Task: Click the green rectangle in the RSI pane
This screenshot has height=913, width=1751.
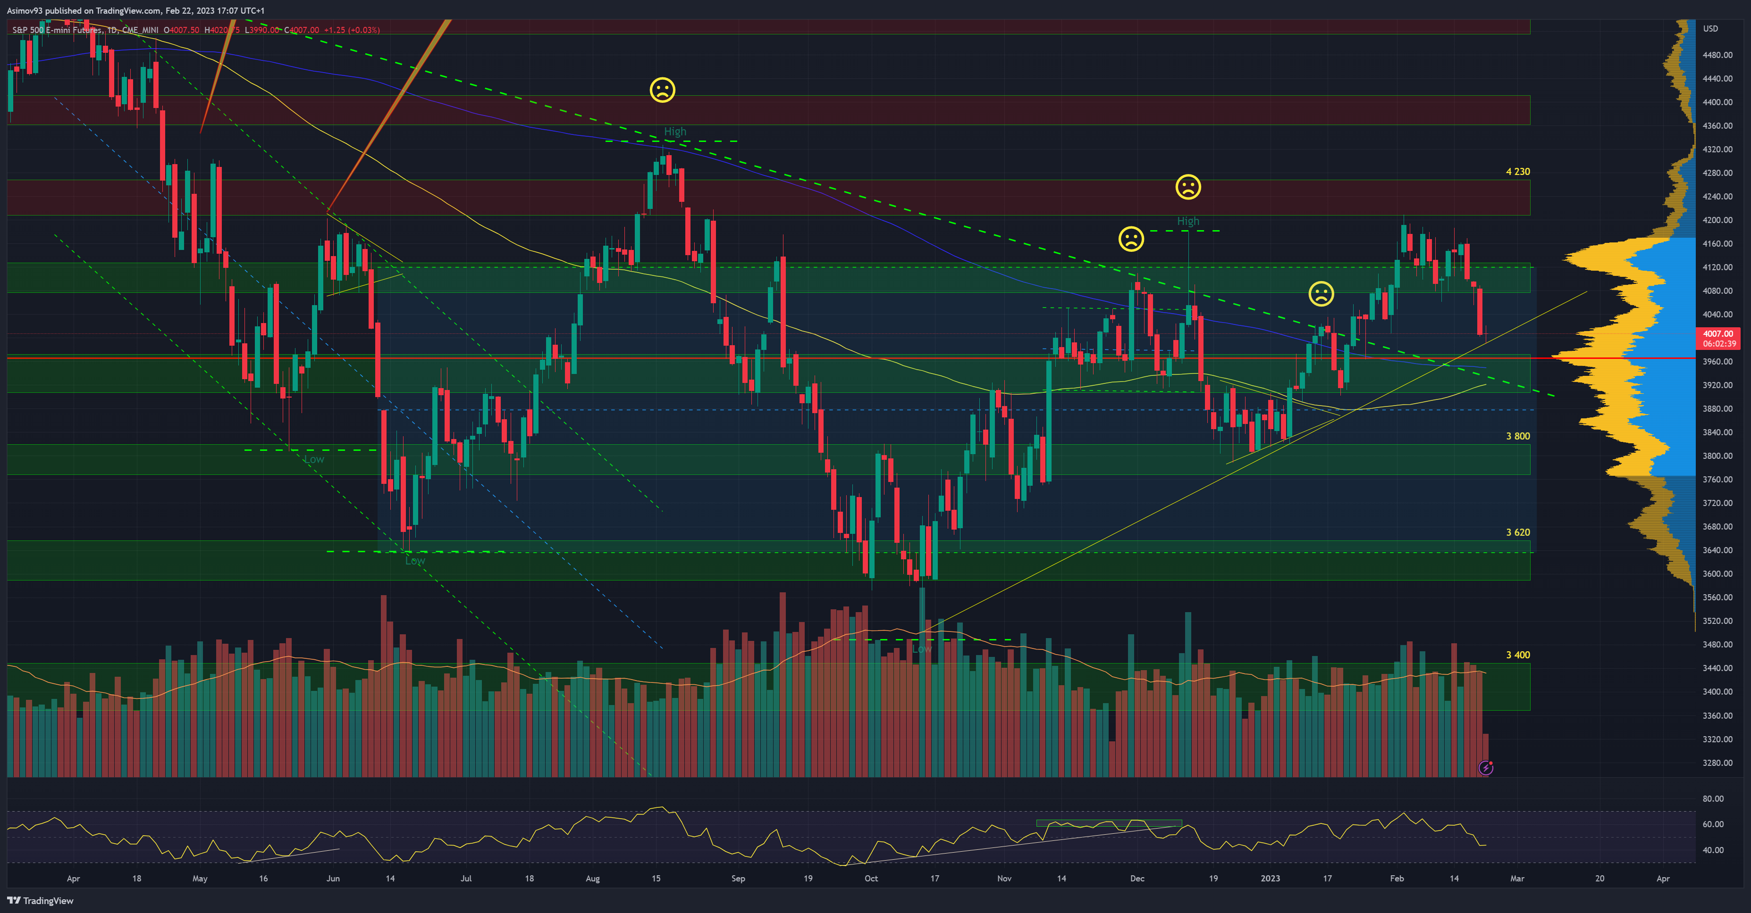Action: 1108,823
